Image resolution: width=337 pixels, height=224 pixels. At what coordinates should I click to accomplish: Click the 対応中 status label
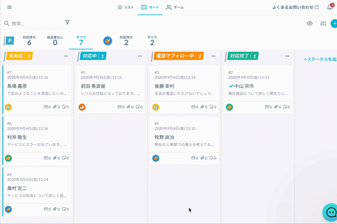(x=93, y=56)
